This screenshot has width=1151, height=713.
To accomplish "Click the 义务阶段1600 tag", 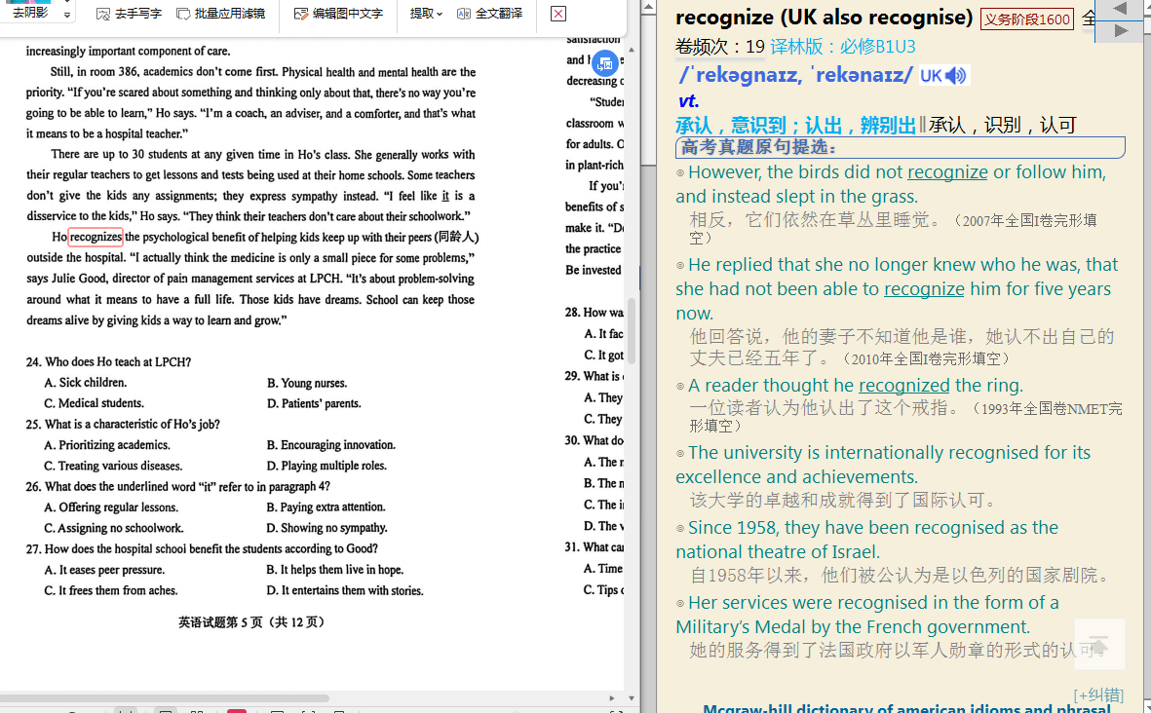I will tap(1026, 19).
